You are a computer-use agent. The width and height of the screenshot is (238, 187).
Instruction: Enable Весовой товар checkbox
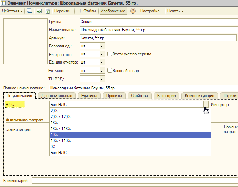tap(110, 71)
